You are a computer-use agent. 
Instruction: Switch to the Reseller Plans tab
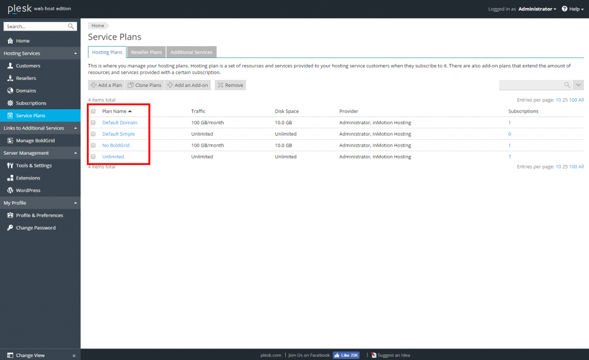[146, 52]
